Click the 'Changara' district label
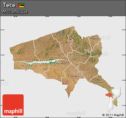Viewport: 126px width, 118px height. [x=74, y=76]
